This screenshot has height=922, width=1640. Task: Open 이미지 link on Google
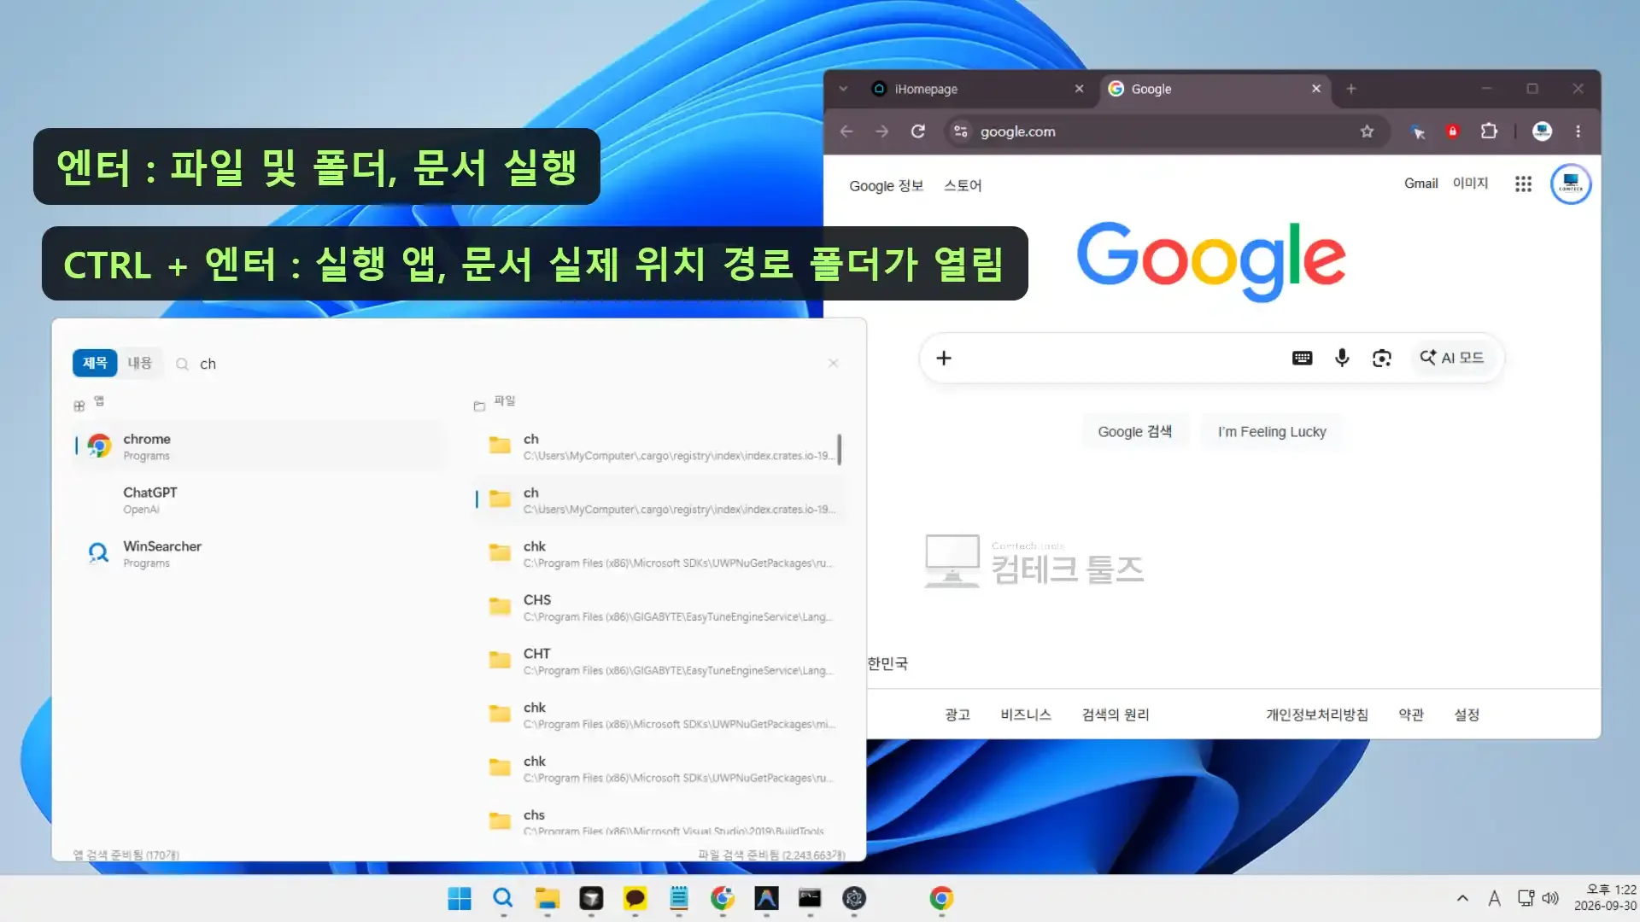1470,184
